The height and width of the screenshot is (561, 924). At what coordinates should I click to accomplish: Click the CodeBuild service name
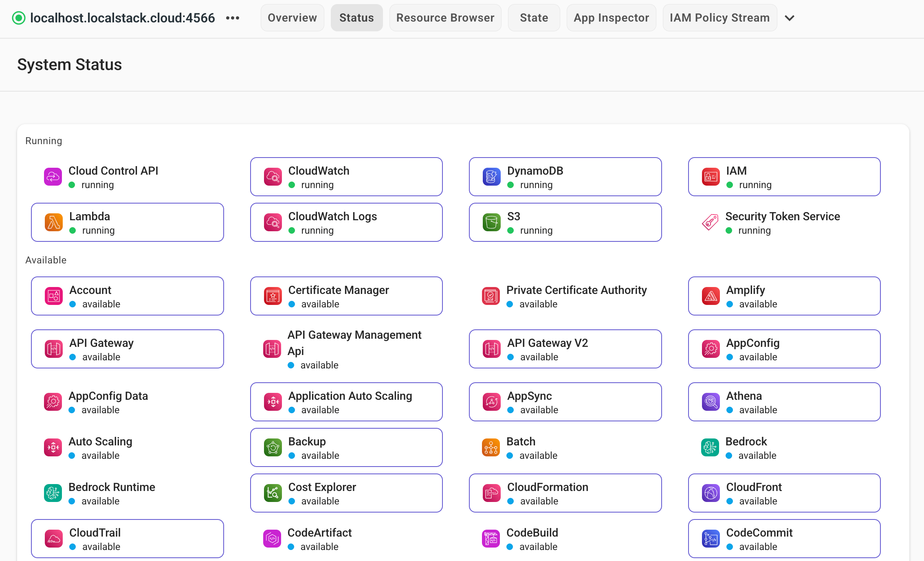[532, 533]
